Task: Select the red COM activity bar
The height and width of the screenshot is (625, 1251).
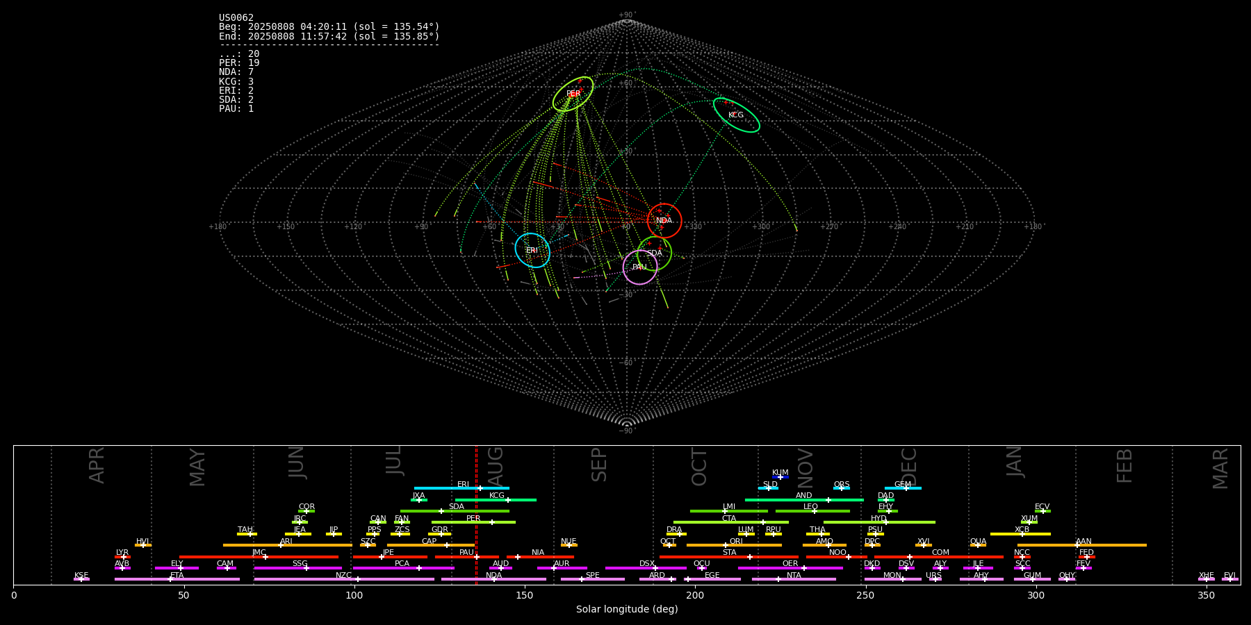Action: pyautogui.click(x=939, y=557)
